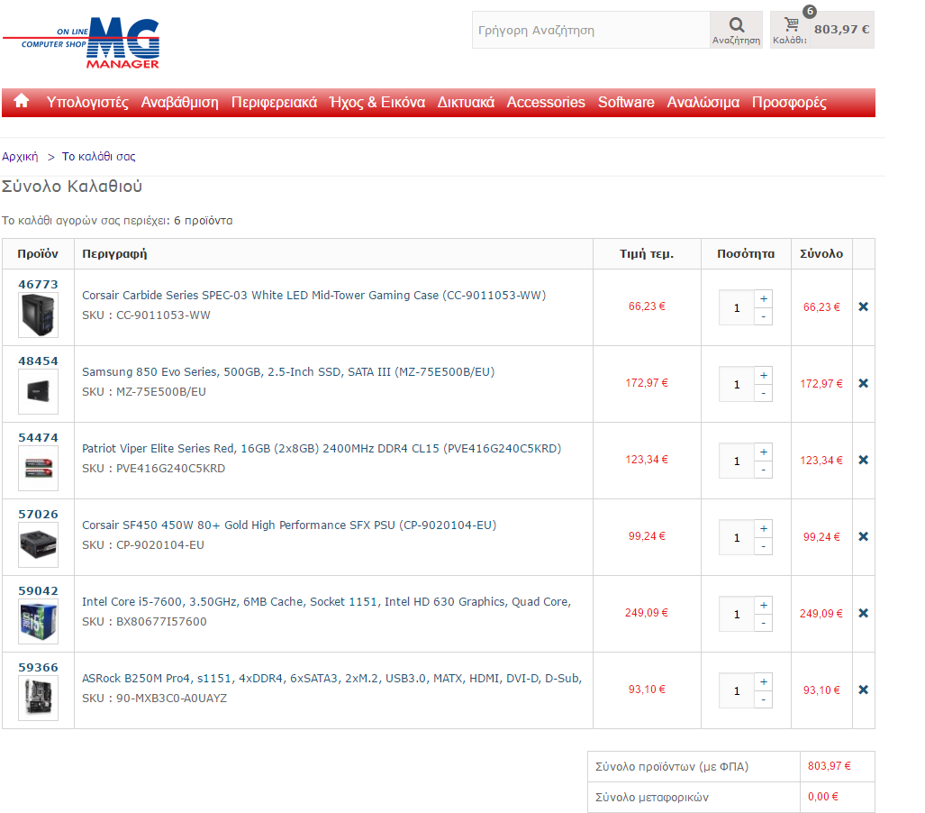Click the Περιγραφή column header
Screen dimensions: 925x813
[x=114, y=254]
